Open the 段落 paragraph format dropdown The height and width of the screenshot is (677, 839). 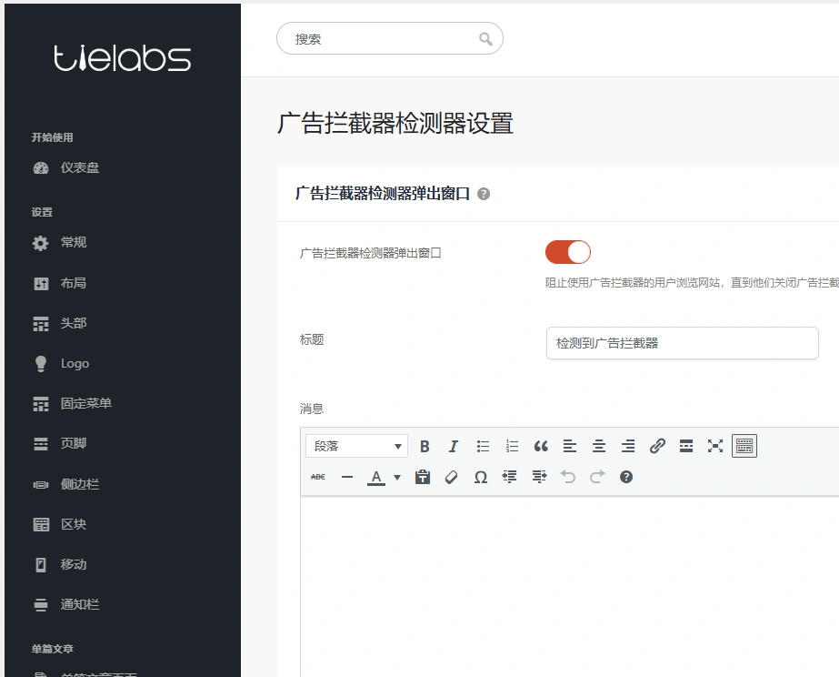[356, 445]
